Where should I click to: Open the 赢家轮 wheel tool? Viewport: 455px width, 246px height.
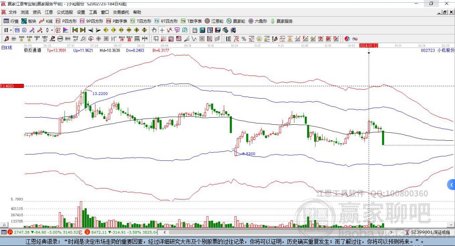(236, 21)
